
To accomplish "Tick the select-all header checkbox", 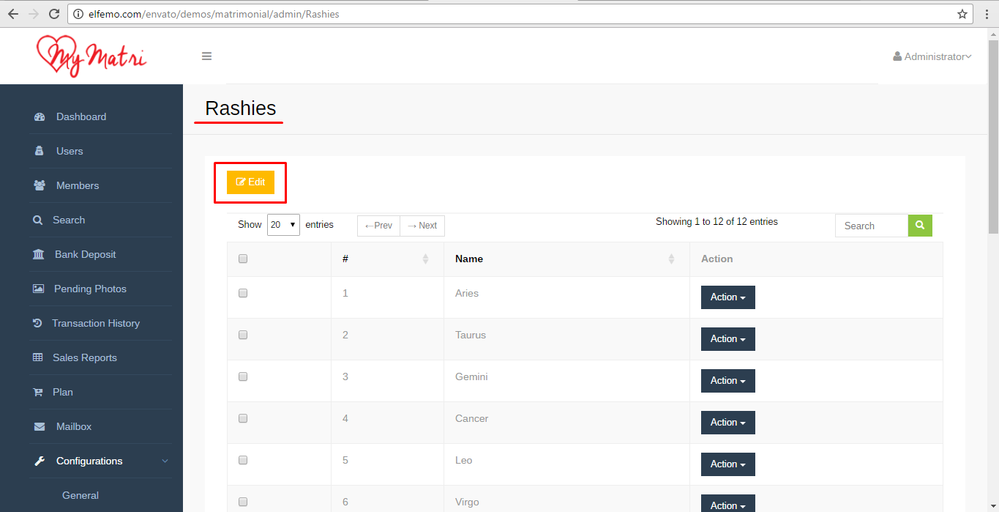I will point(243,259).
